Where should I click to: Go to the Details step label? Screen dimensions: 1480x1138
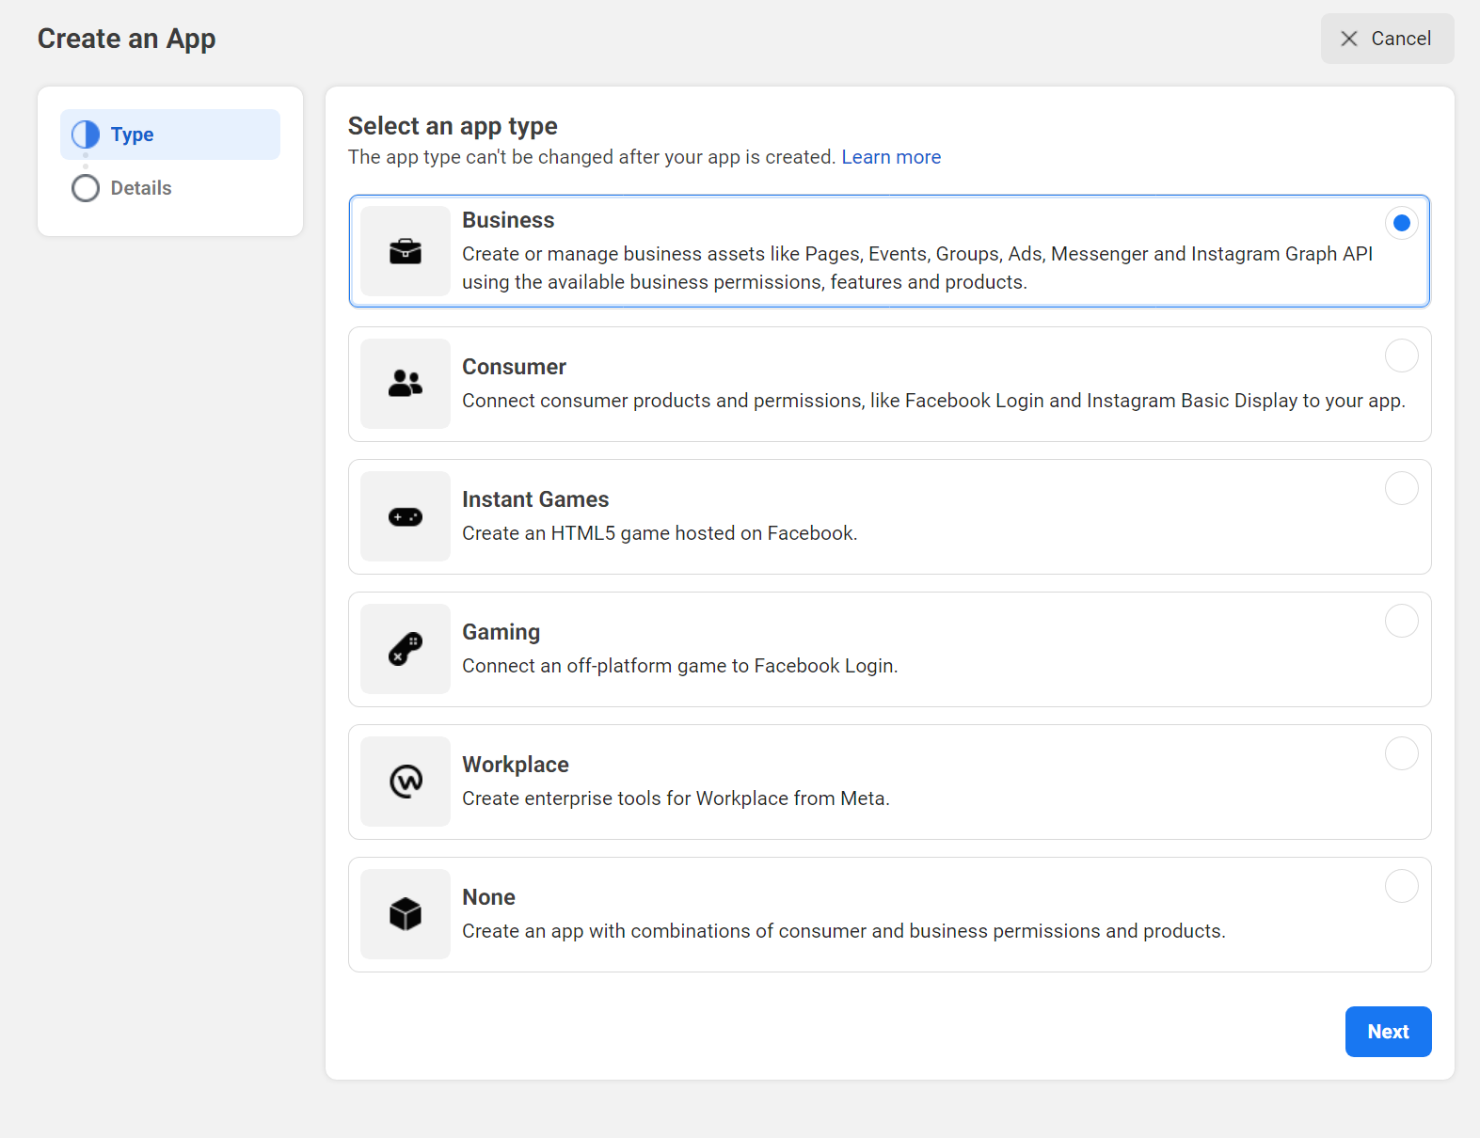[x=141, y=188]
